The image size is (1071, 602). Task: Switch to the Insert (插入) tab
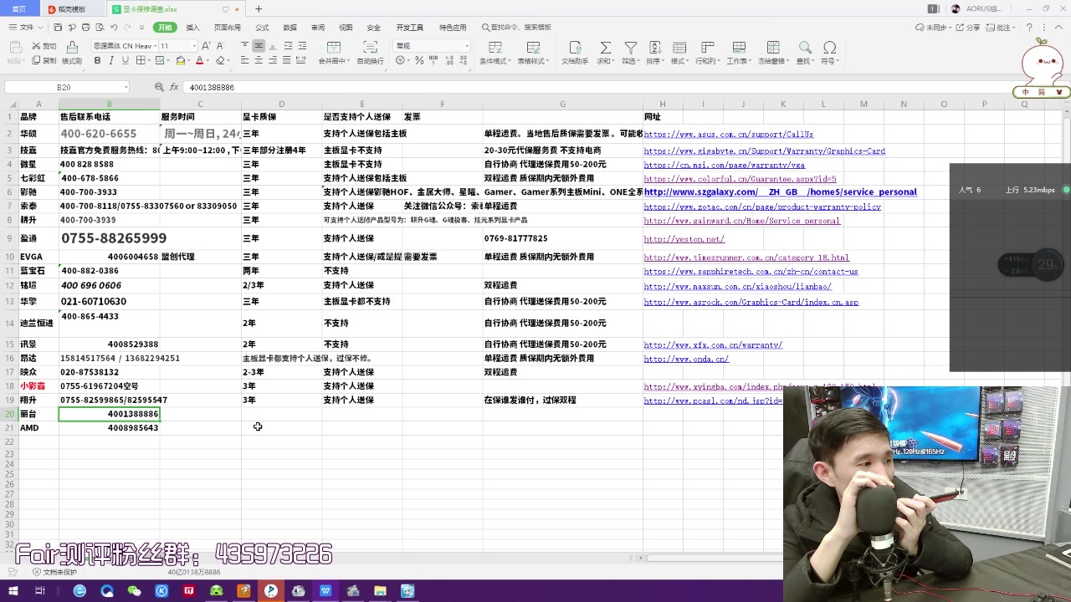[192, 28]
